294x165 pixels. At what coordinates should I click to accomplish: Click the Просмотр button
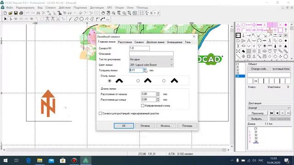(x=257, y=113)
